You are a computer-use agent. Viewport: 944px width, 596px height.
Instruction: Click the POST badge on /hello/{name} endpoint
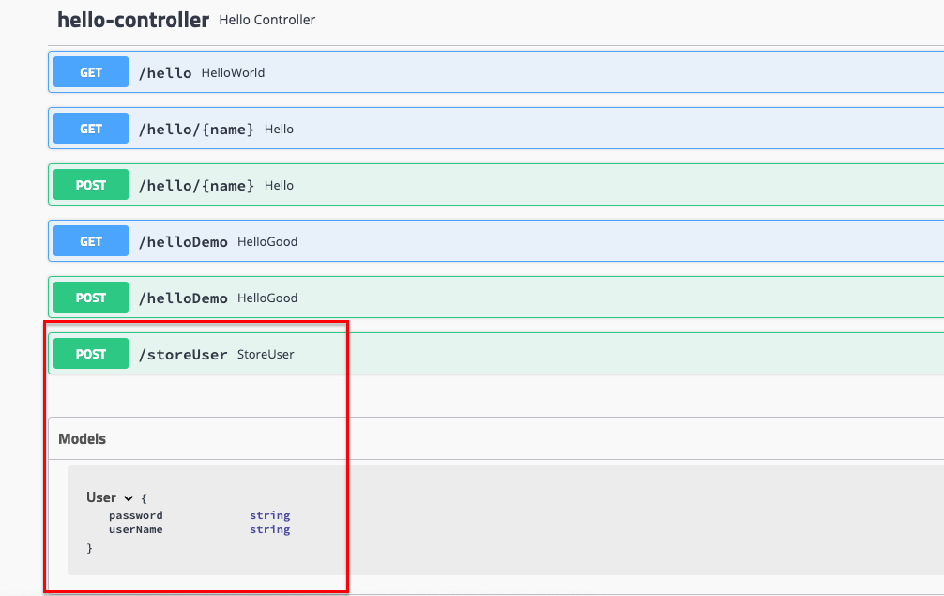[x=90, y=184]
